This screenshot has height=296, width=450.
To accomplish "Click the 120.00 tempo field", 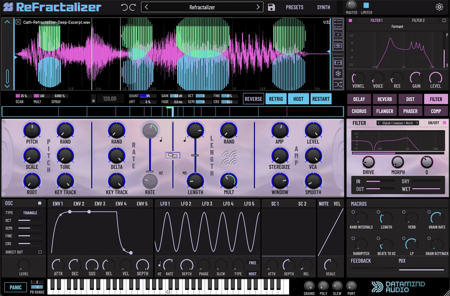I will click(x=110, y=99).
